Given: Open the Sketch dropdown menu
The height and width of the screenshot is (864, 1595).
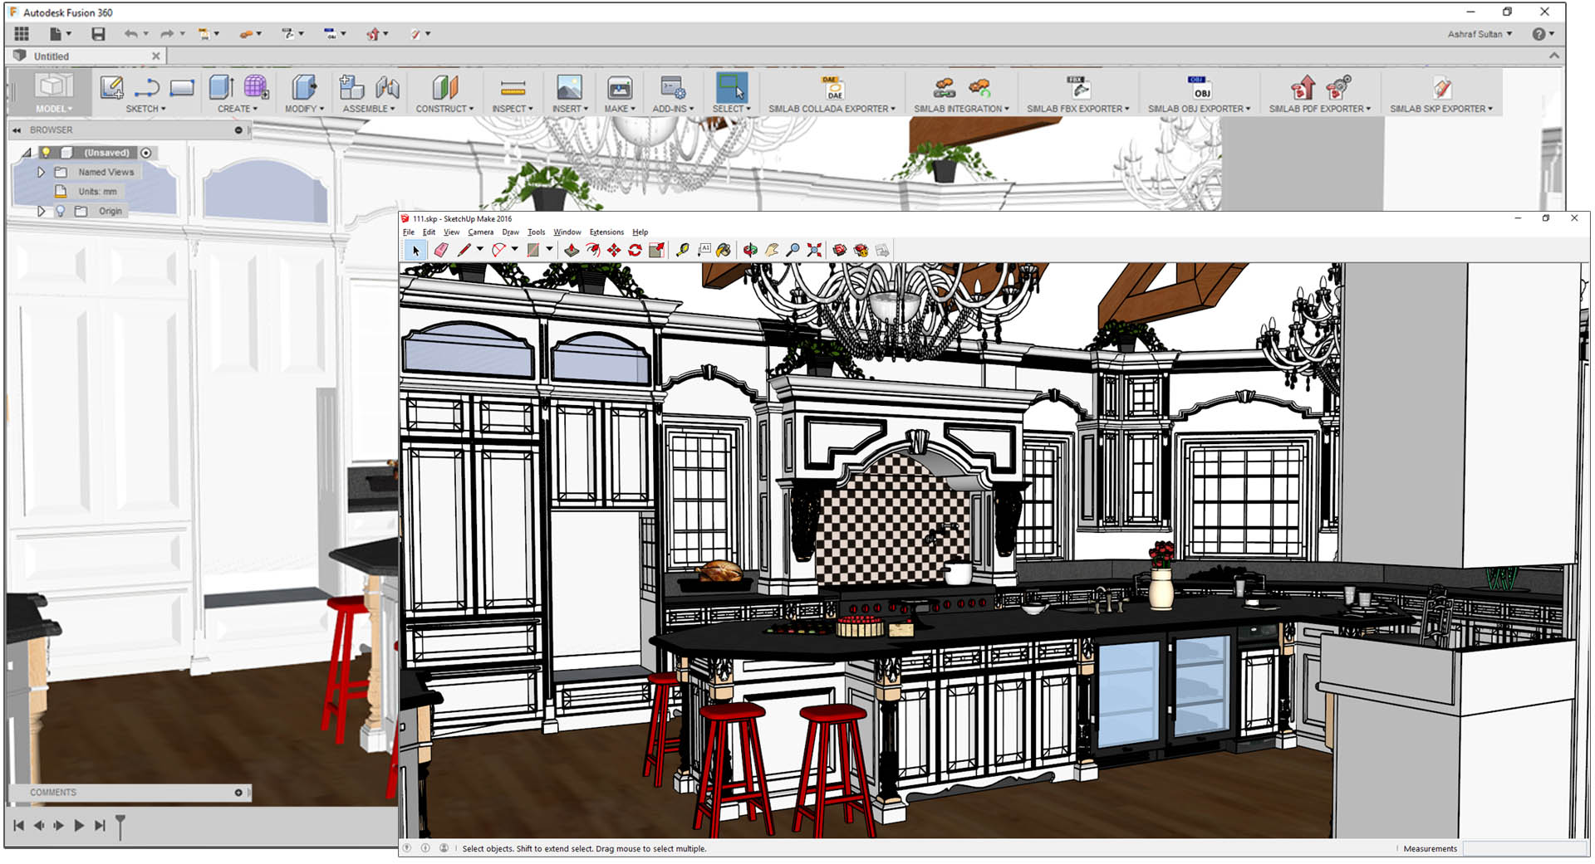Looking at the screenshot, I should pyautogui.click(x=145, y=109).
